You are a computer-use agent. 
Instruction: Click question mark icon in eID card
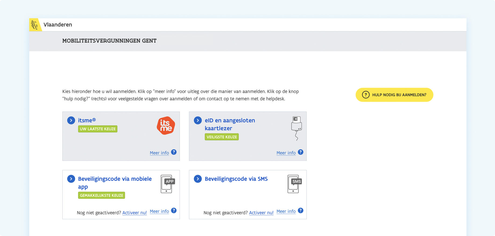(300, 152)
